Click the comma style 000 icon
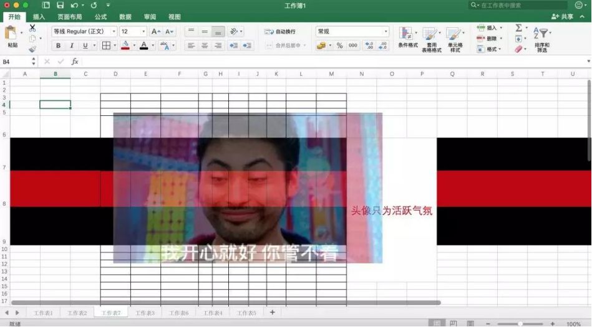 click(x=353, y=45)
